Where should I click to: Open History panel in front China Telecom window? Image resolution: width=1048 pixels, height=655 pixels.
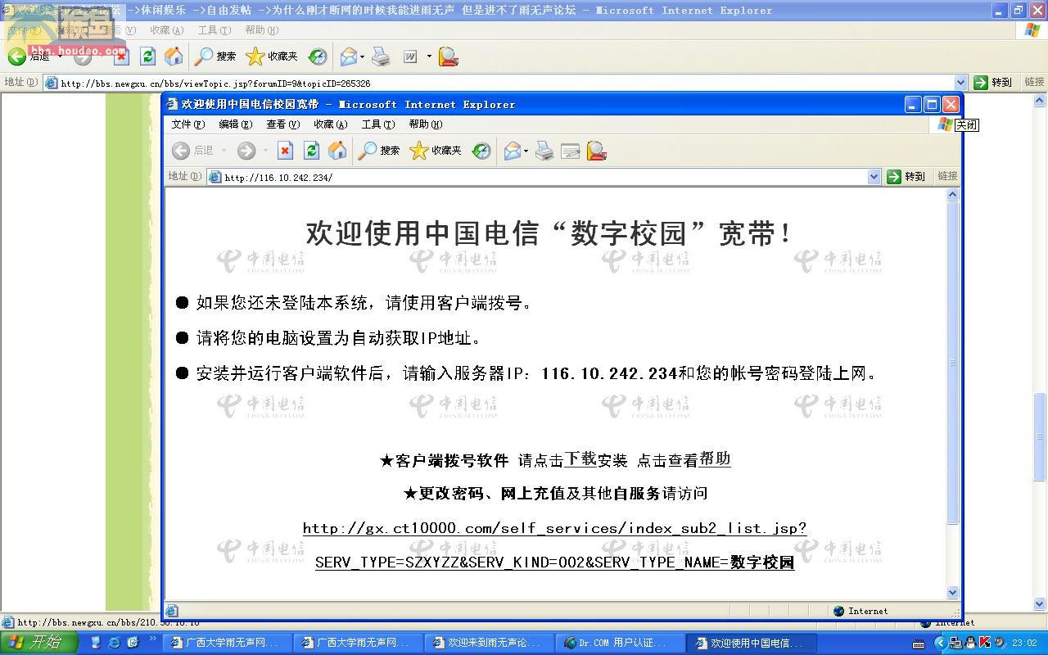pos(481,151)
